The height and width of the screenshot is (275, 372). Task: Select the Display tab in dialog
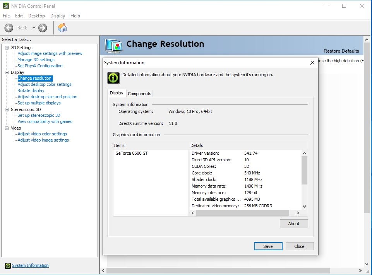[117, 93]
